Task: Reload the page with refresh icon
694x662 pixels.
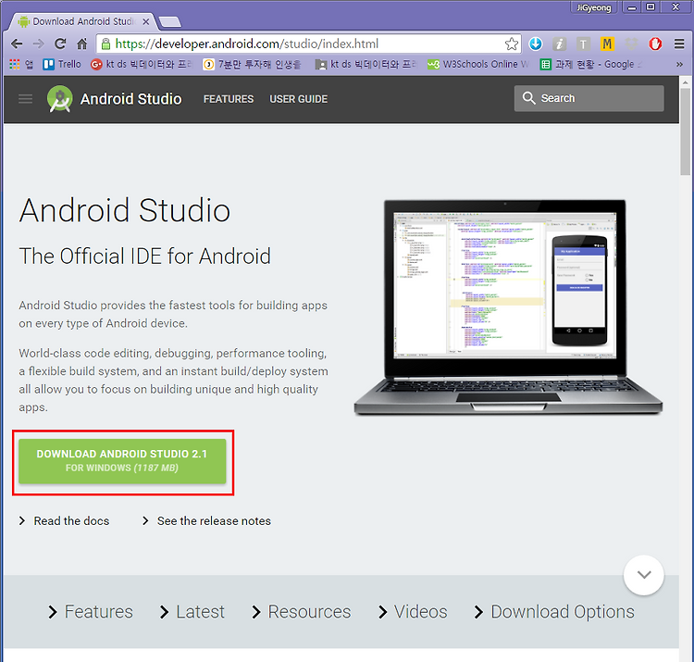Action: point(60,44)
